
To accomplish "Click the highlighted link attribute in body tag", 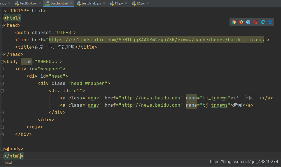I will click(26, 61).
